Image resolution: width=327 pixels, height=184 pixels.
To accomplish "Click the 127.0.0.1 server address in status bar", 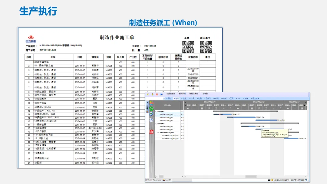I will [281, 180].
